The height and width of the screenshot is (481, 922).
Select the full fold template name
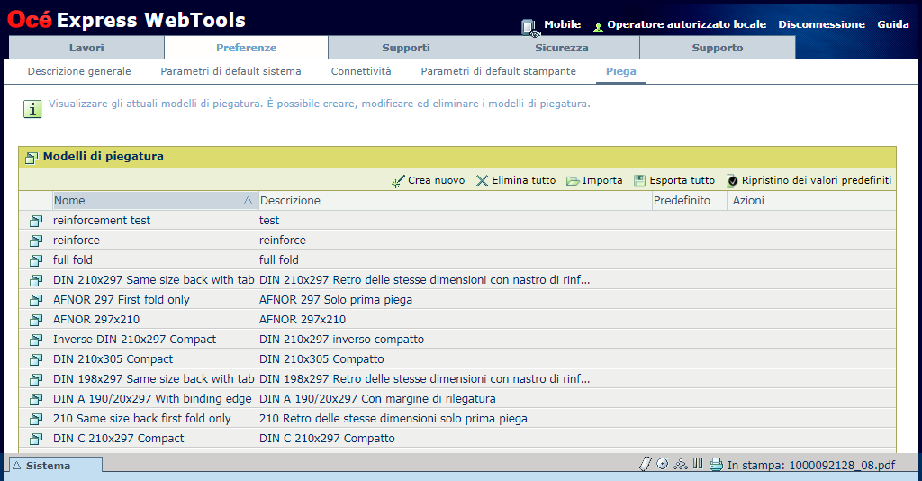click(x=73, y=259)
